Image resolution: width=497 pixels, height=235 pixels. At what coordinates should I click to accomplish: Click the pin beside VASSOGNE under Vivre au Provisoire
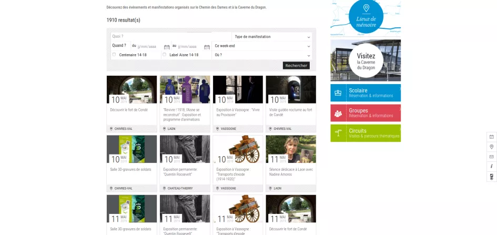click(x=217, y=129)
